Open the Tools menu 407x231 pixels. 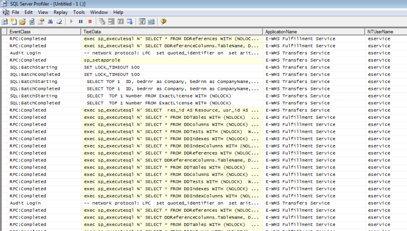[79, 12]
